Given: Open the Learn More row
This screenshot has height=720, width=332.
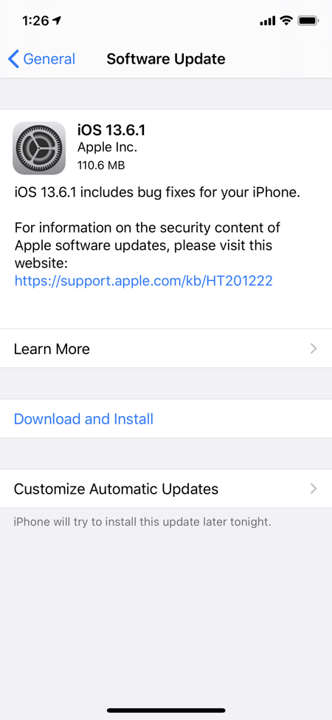Looking at the screenshot, I should pos(166,349).
